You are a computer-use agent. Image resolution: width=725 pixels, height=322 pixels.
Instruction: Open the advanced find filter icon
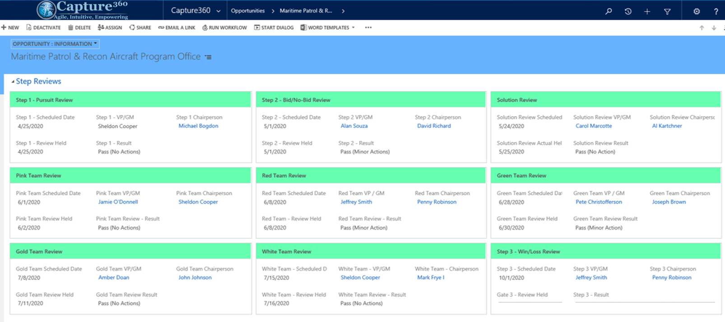tap(667, 11)
